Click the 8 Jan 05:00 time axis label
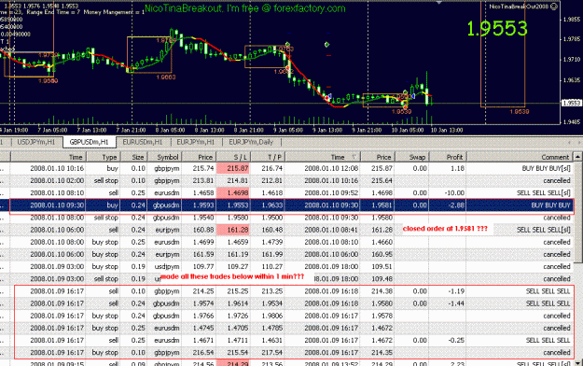This screenshot has height=366, width=583. click(170, 130)
